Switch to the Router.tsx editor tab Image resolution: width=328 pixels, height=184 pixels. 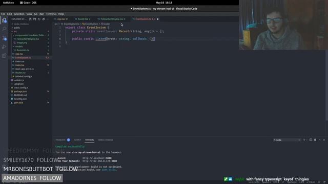click(x=84, y=19)
